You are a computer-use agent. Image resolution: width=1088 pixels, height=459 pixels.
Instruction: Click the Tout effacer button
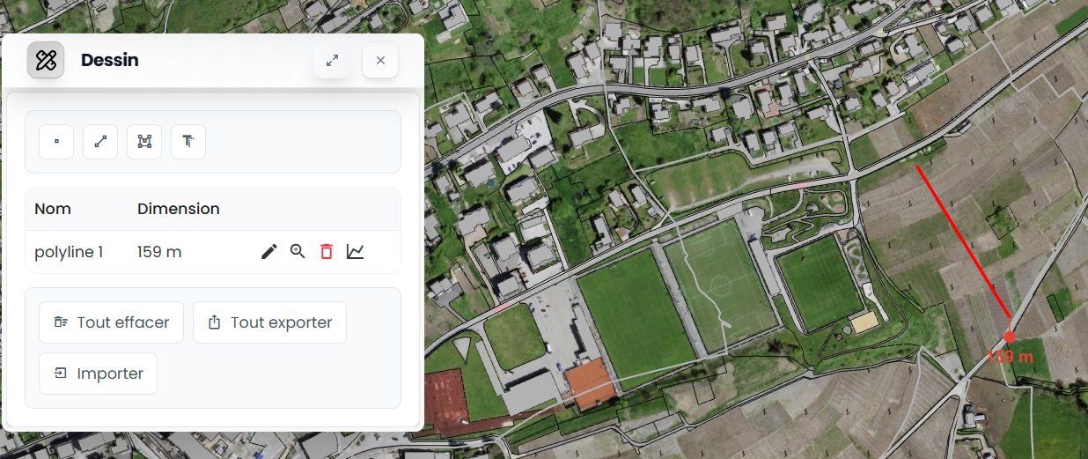click(111, 322)
